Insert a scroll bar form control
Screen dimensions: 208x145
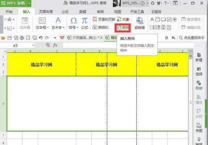pyautogui.click(x=163, y=28)
